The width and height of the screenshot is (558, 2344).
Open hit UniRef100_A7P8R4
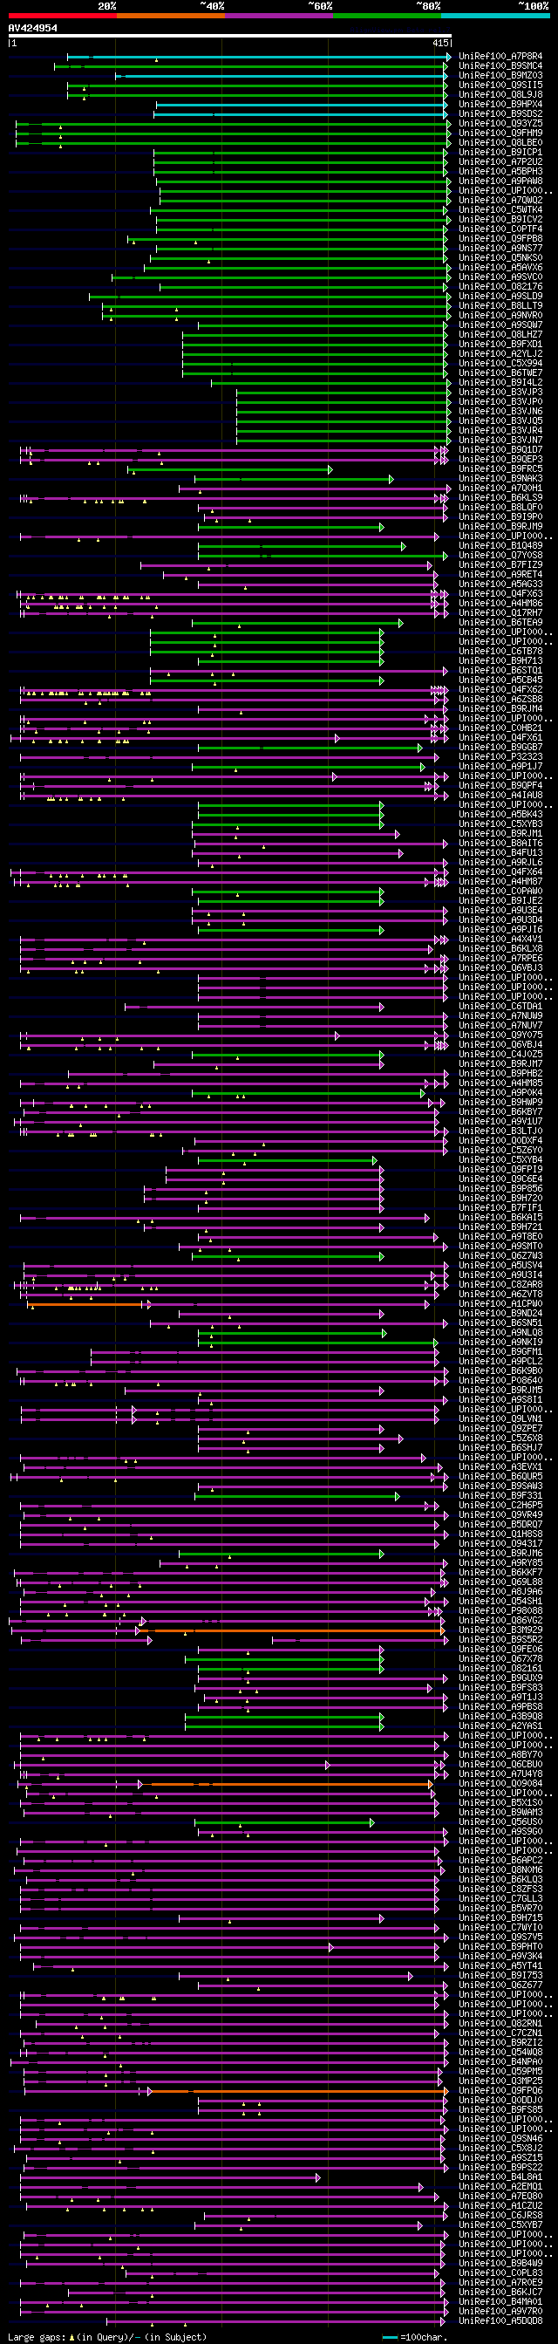point(500,57)
